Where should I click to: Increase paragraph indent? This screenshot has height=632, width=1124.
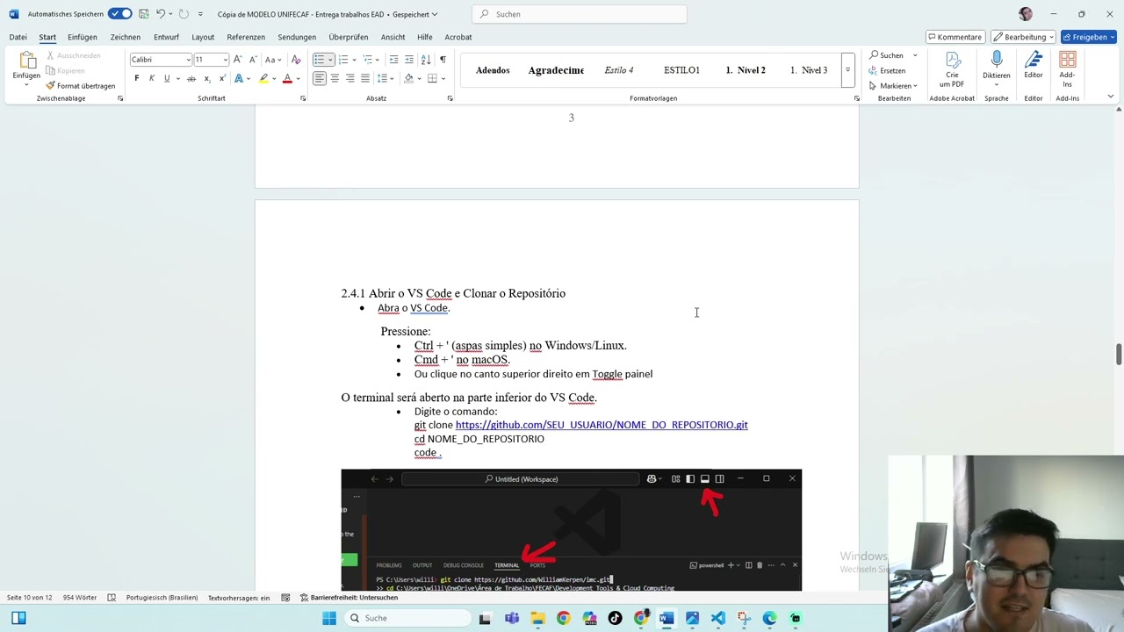tap(408, 60)
